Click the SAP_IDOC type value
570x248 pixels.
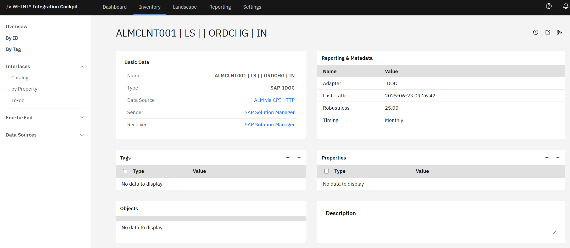point(283,88)
